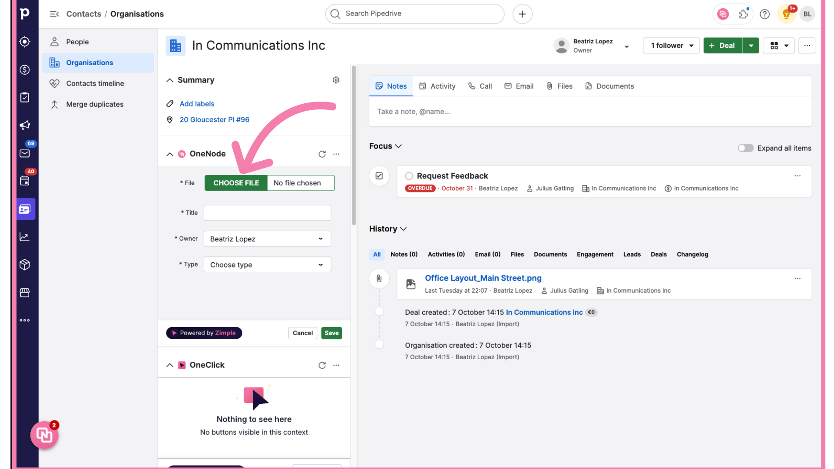
Task: Click the refresh icon next to OneNode
Action: (322, 153)
